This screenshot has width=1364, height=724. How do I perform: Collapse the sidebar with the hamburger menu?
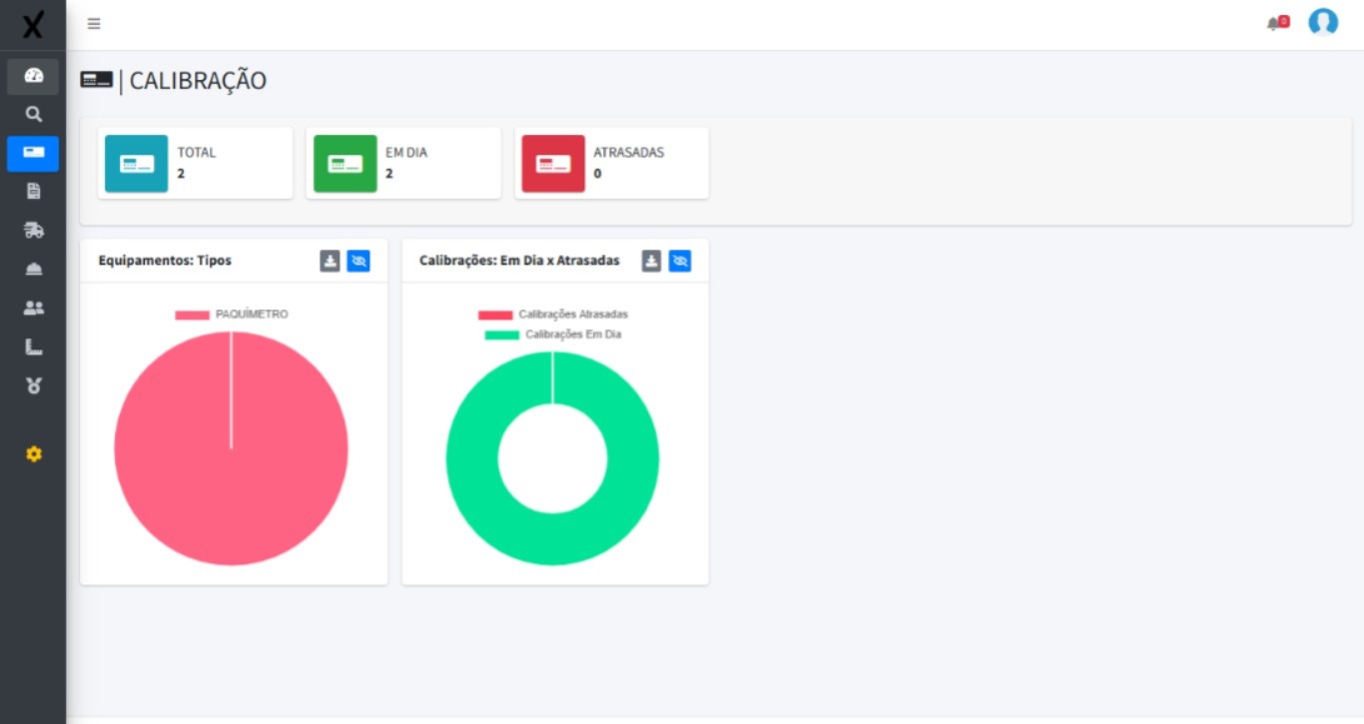94,23
